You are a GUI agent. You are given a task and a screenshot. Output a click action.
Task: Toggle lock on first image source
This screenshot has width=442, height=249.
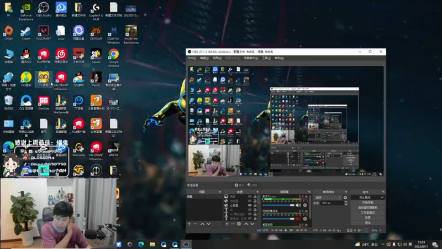coord(255,196)
